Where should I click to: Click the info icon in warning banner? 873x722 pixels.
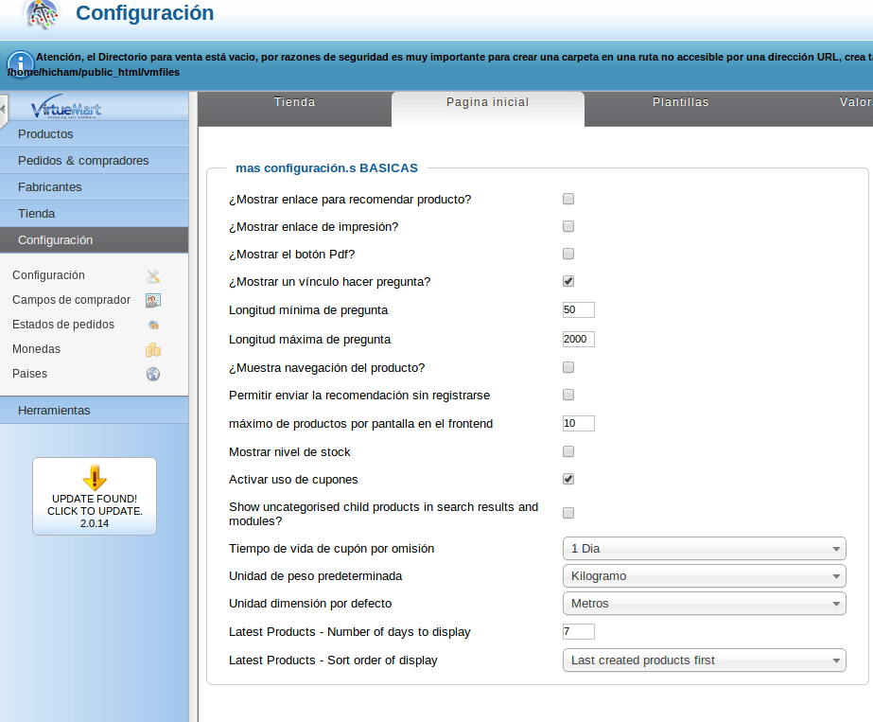21,64
